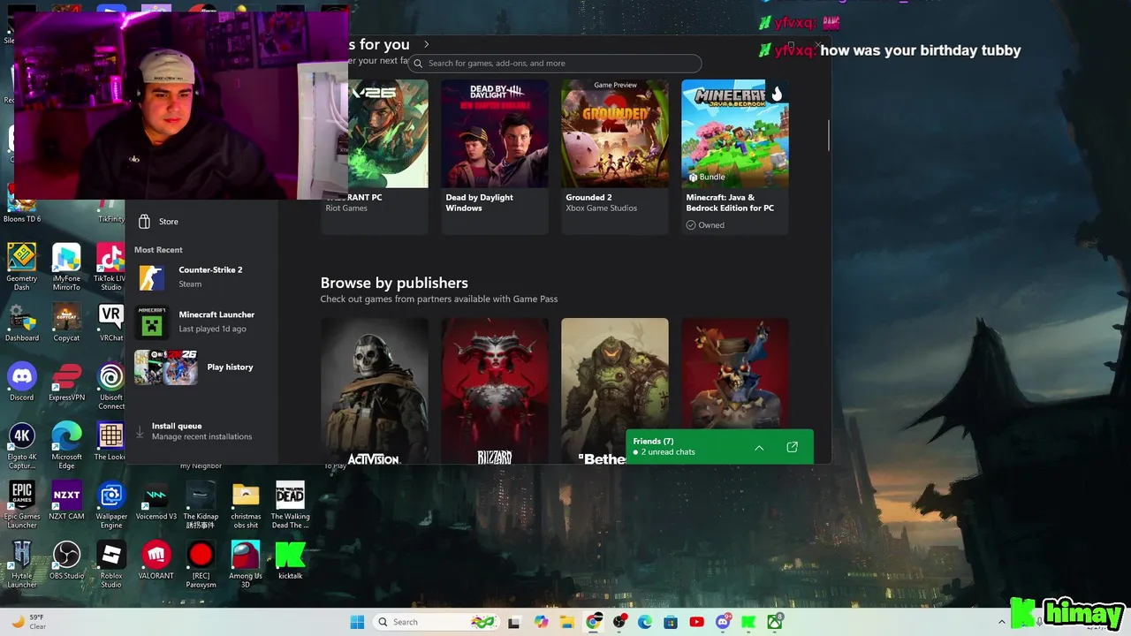1131x636 pixels.
Task: Expand the Friends (7) panel chevron
Action: pyautogui.click(x=759, y=448)
